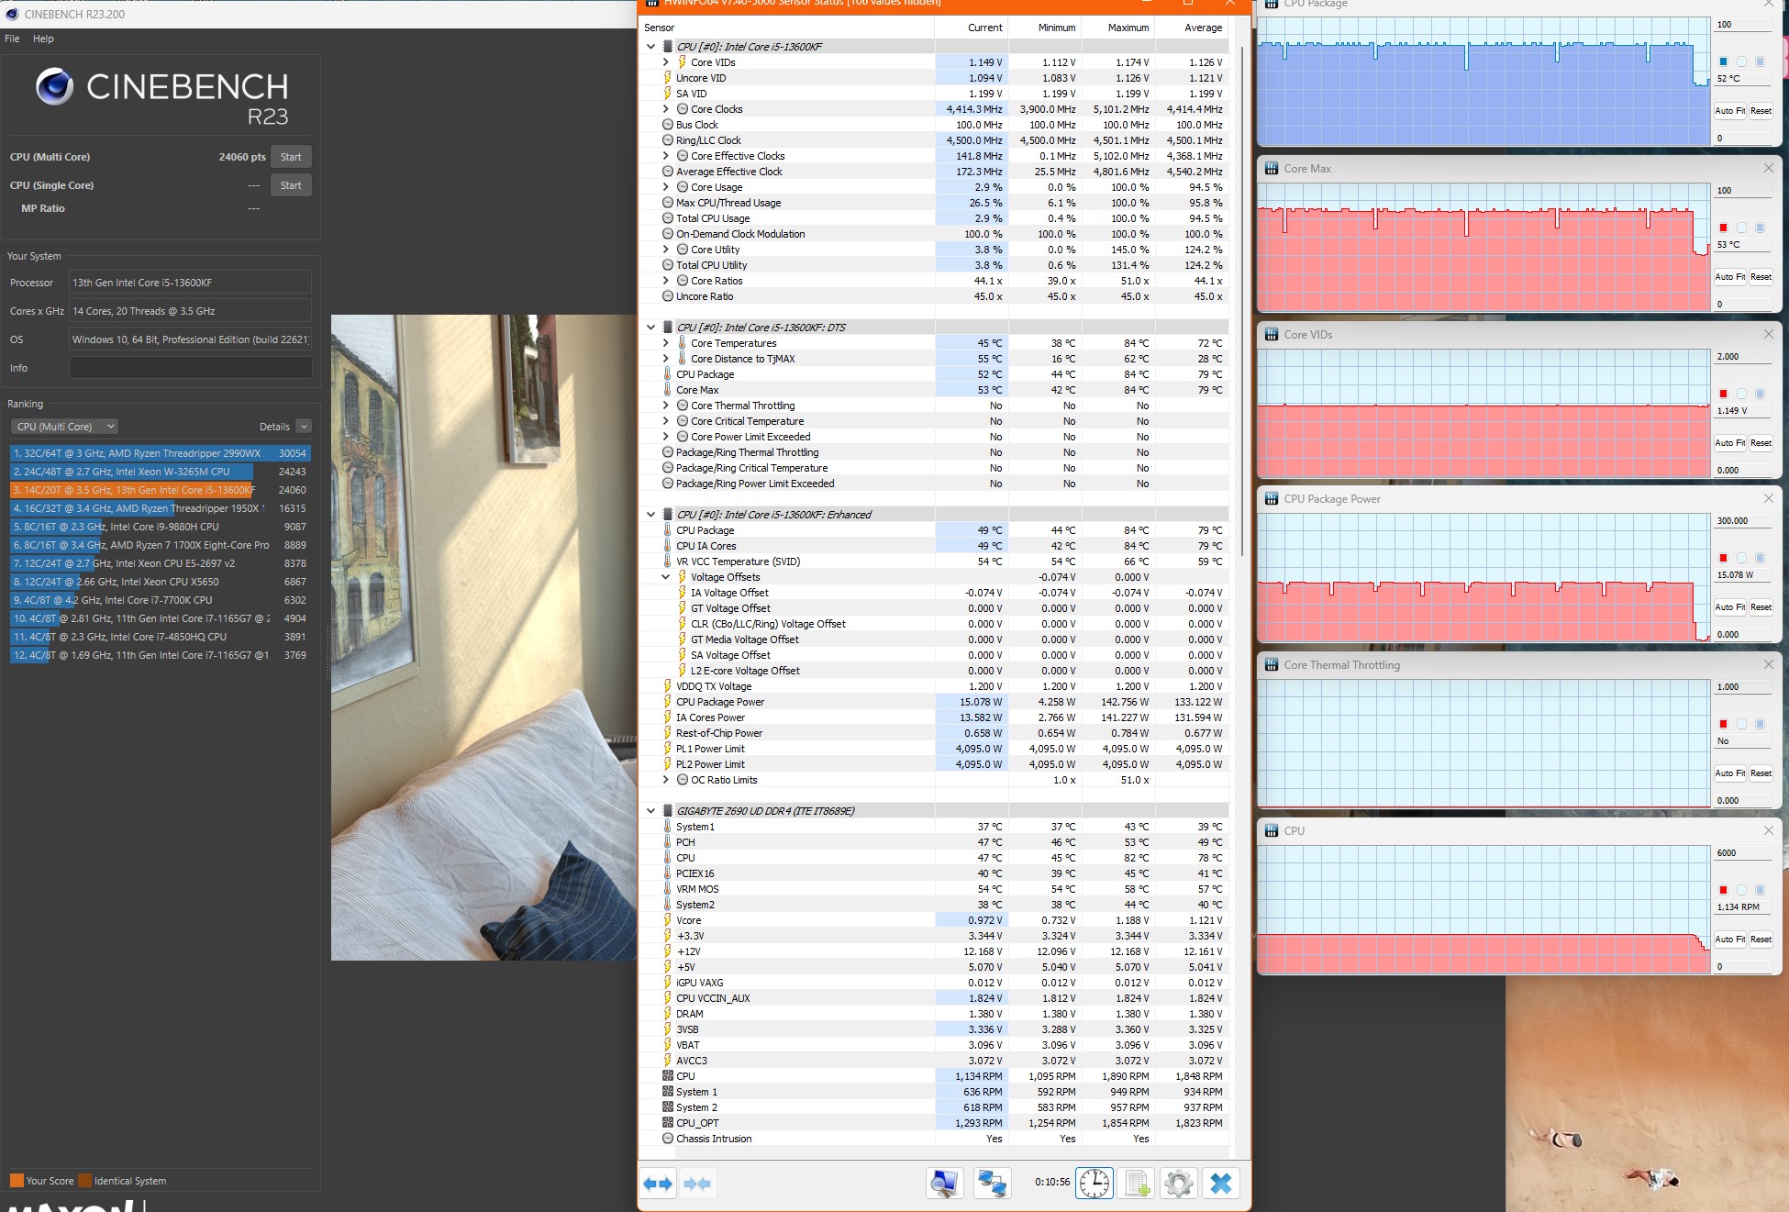1789x1212 pixels.
Task: Close sensors with the blue X icon
Action: tap(1220, 1184)
